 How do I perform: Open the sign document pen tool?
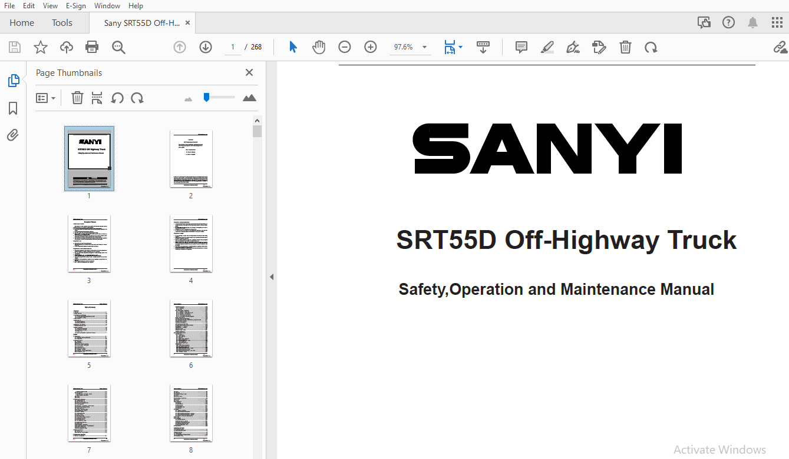pyautogui.click(x=573, y=47)
